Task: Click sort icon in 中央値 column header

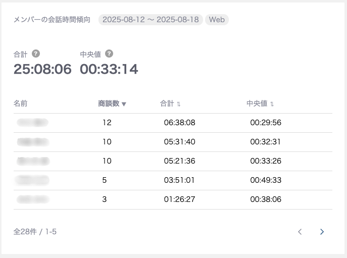Action: [x=272, y=104]
